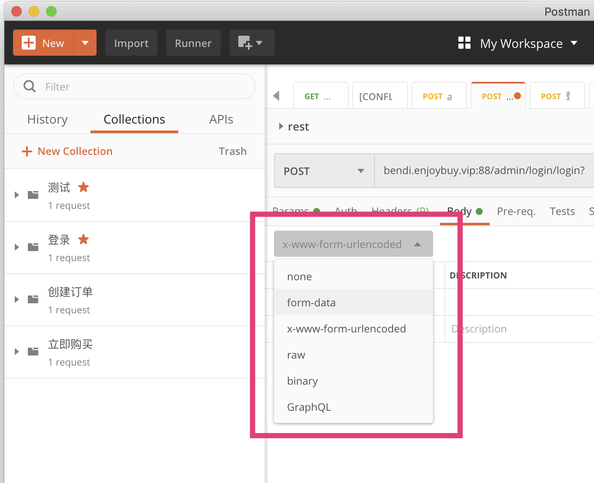This screenshot has width=594, height=483.
Task: Select none body type
Action: pyautogui.click(x=354, y=276)
